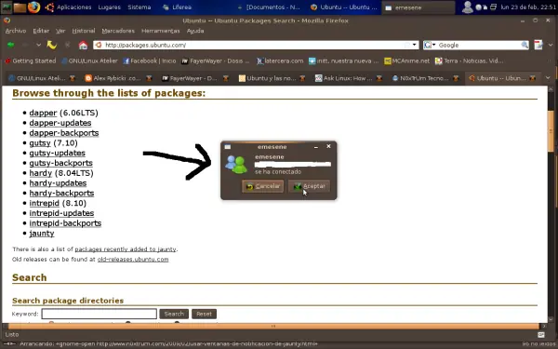558x349 pixels.
Task: Open the old-releases.ubuntu.com link
Action: coord(133,260)
